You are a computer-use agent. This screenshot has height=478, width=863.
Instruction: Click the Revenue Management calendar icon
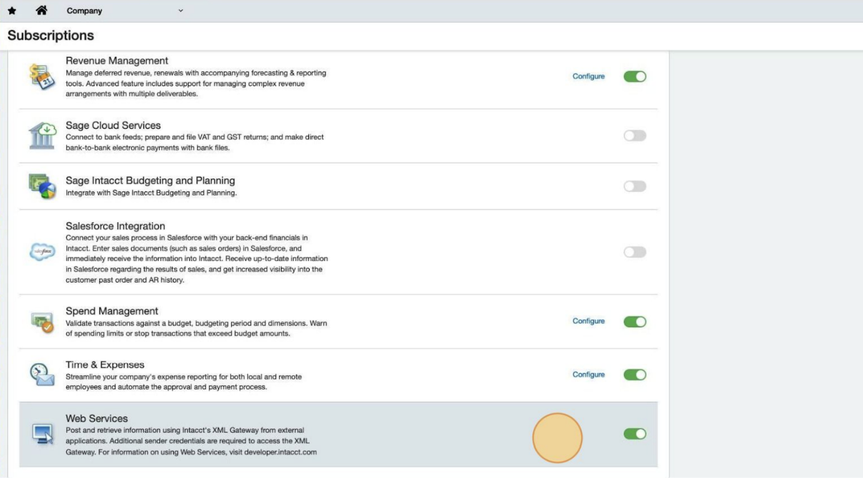(43, 77)
